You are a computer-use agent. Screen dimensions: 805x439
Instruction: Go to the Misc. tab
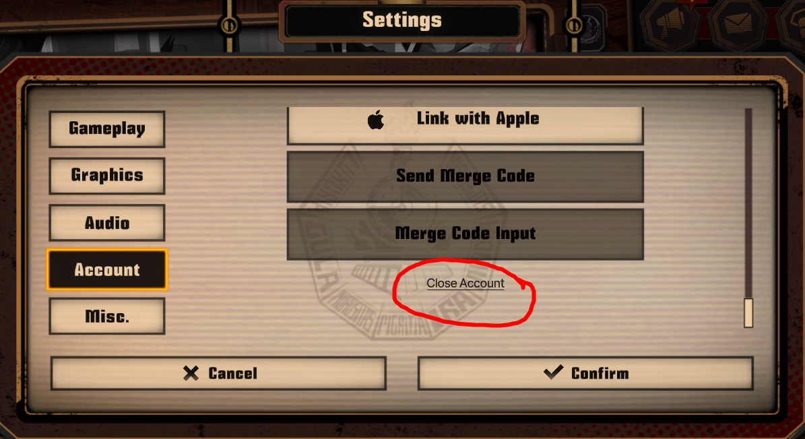coord(107,316)
